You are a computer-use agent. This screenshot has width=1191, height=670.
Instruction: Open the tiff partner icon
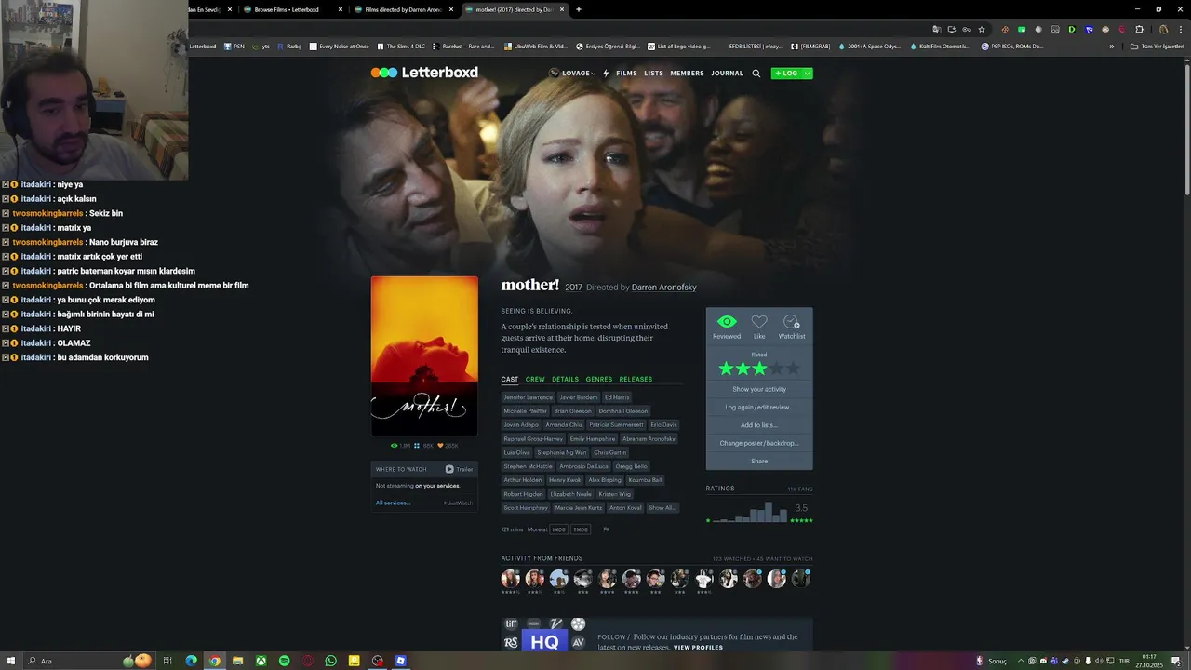[511, 624]
